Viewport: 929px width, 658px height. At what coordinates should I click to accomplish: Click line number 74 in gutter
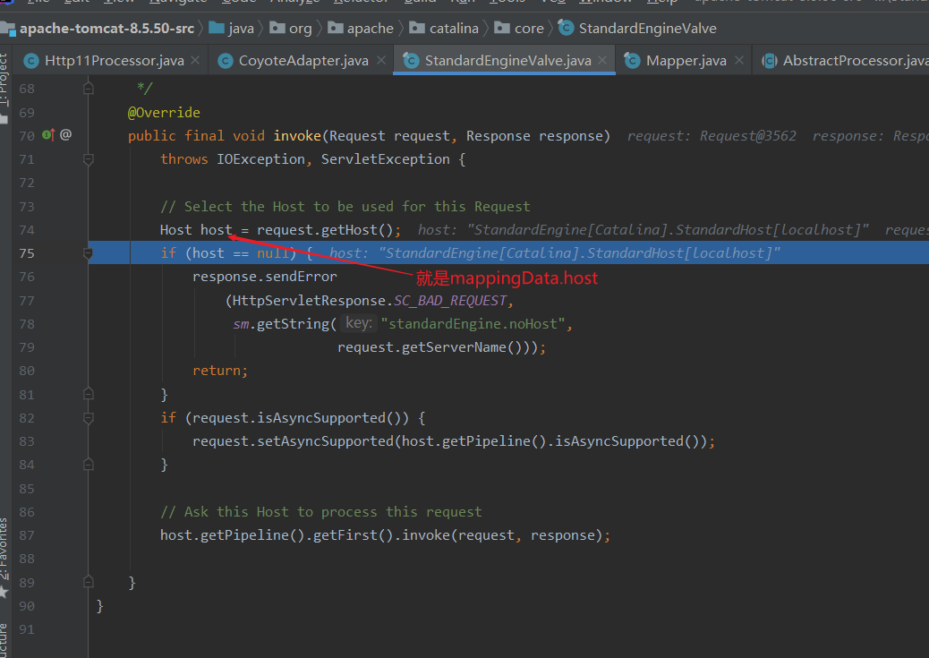pos(27,230)
